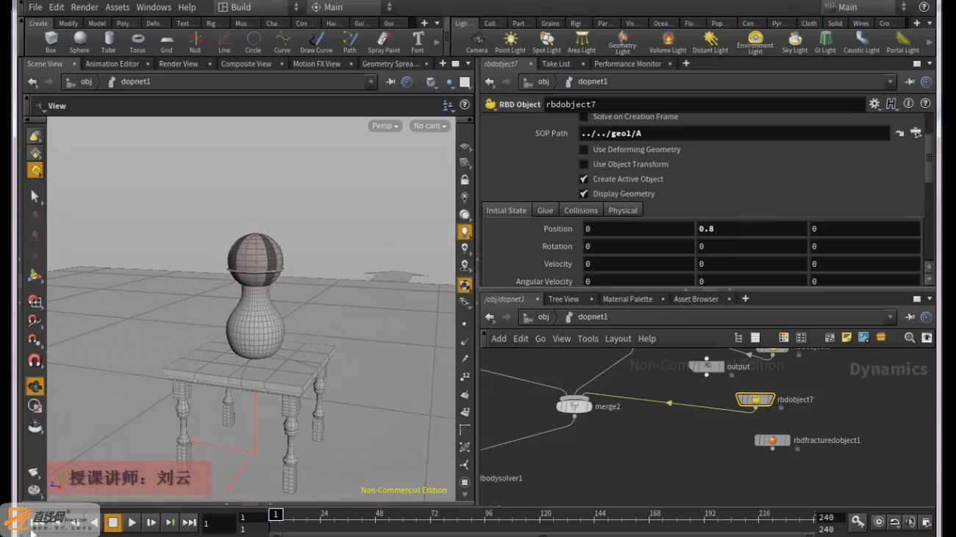Switch to the Collisions parameter tab

point(581,210)
